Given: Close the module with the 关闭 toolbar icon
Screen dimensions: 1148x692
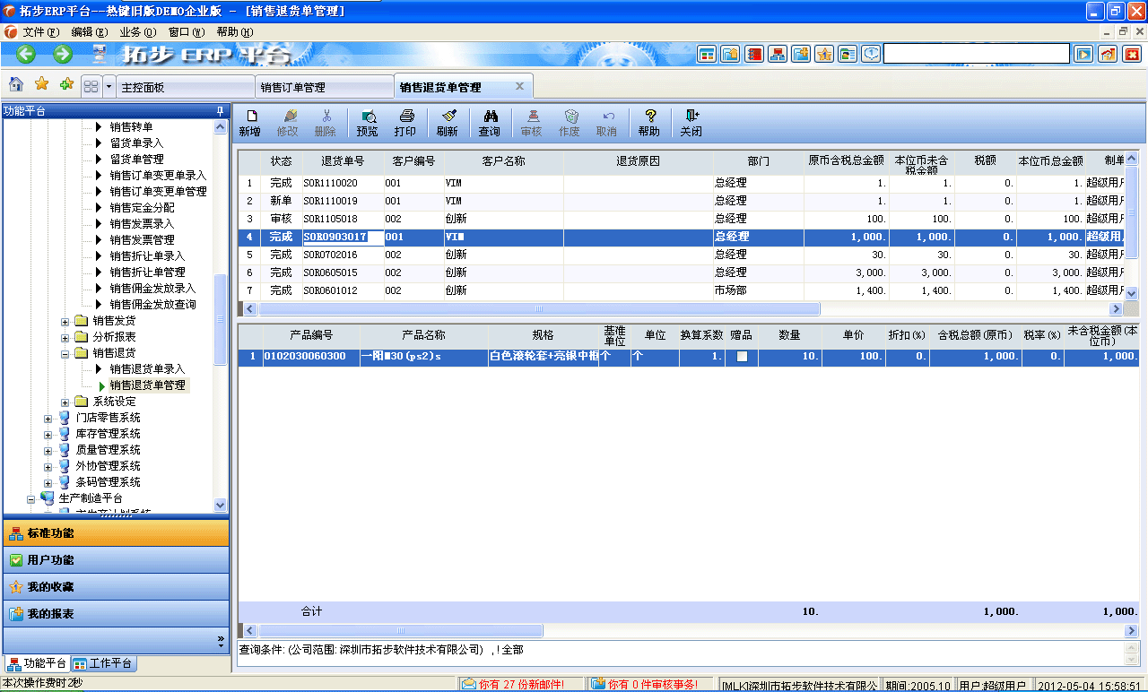Looking at the screenshot, I should [691, 122].
